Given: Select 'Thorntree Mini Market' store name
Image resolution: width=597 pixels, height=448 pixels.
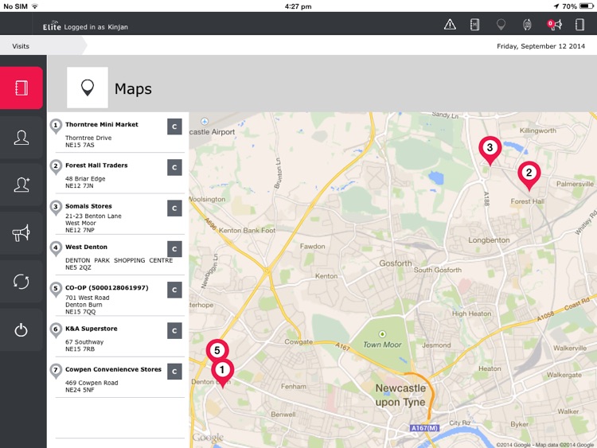Looking at the screenshot, I should (x=102, y=124).
